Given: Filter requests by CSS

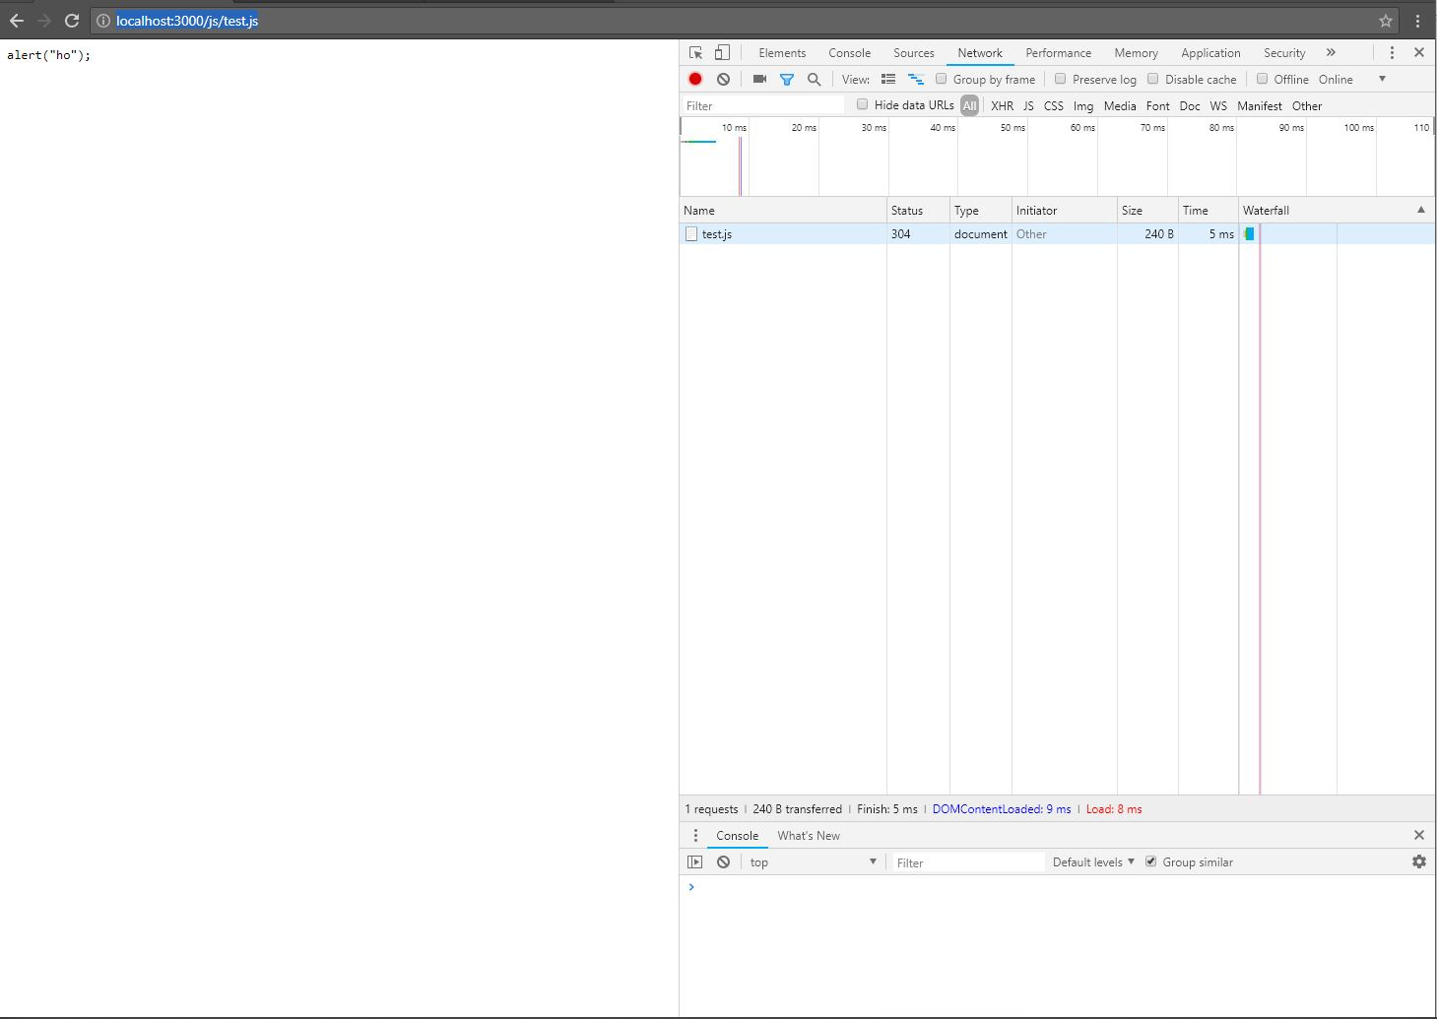Looking at the screenshot, I should point(1054,105).
